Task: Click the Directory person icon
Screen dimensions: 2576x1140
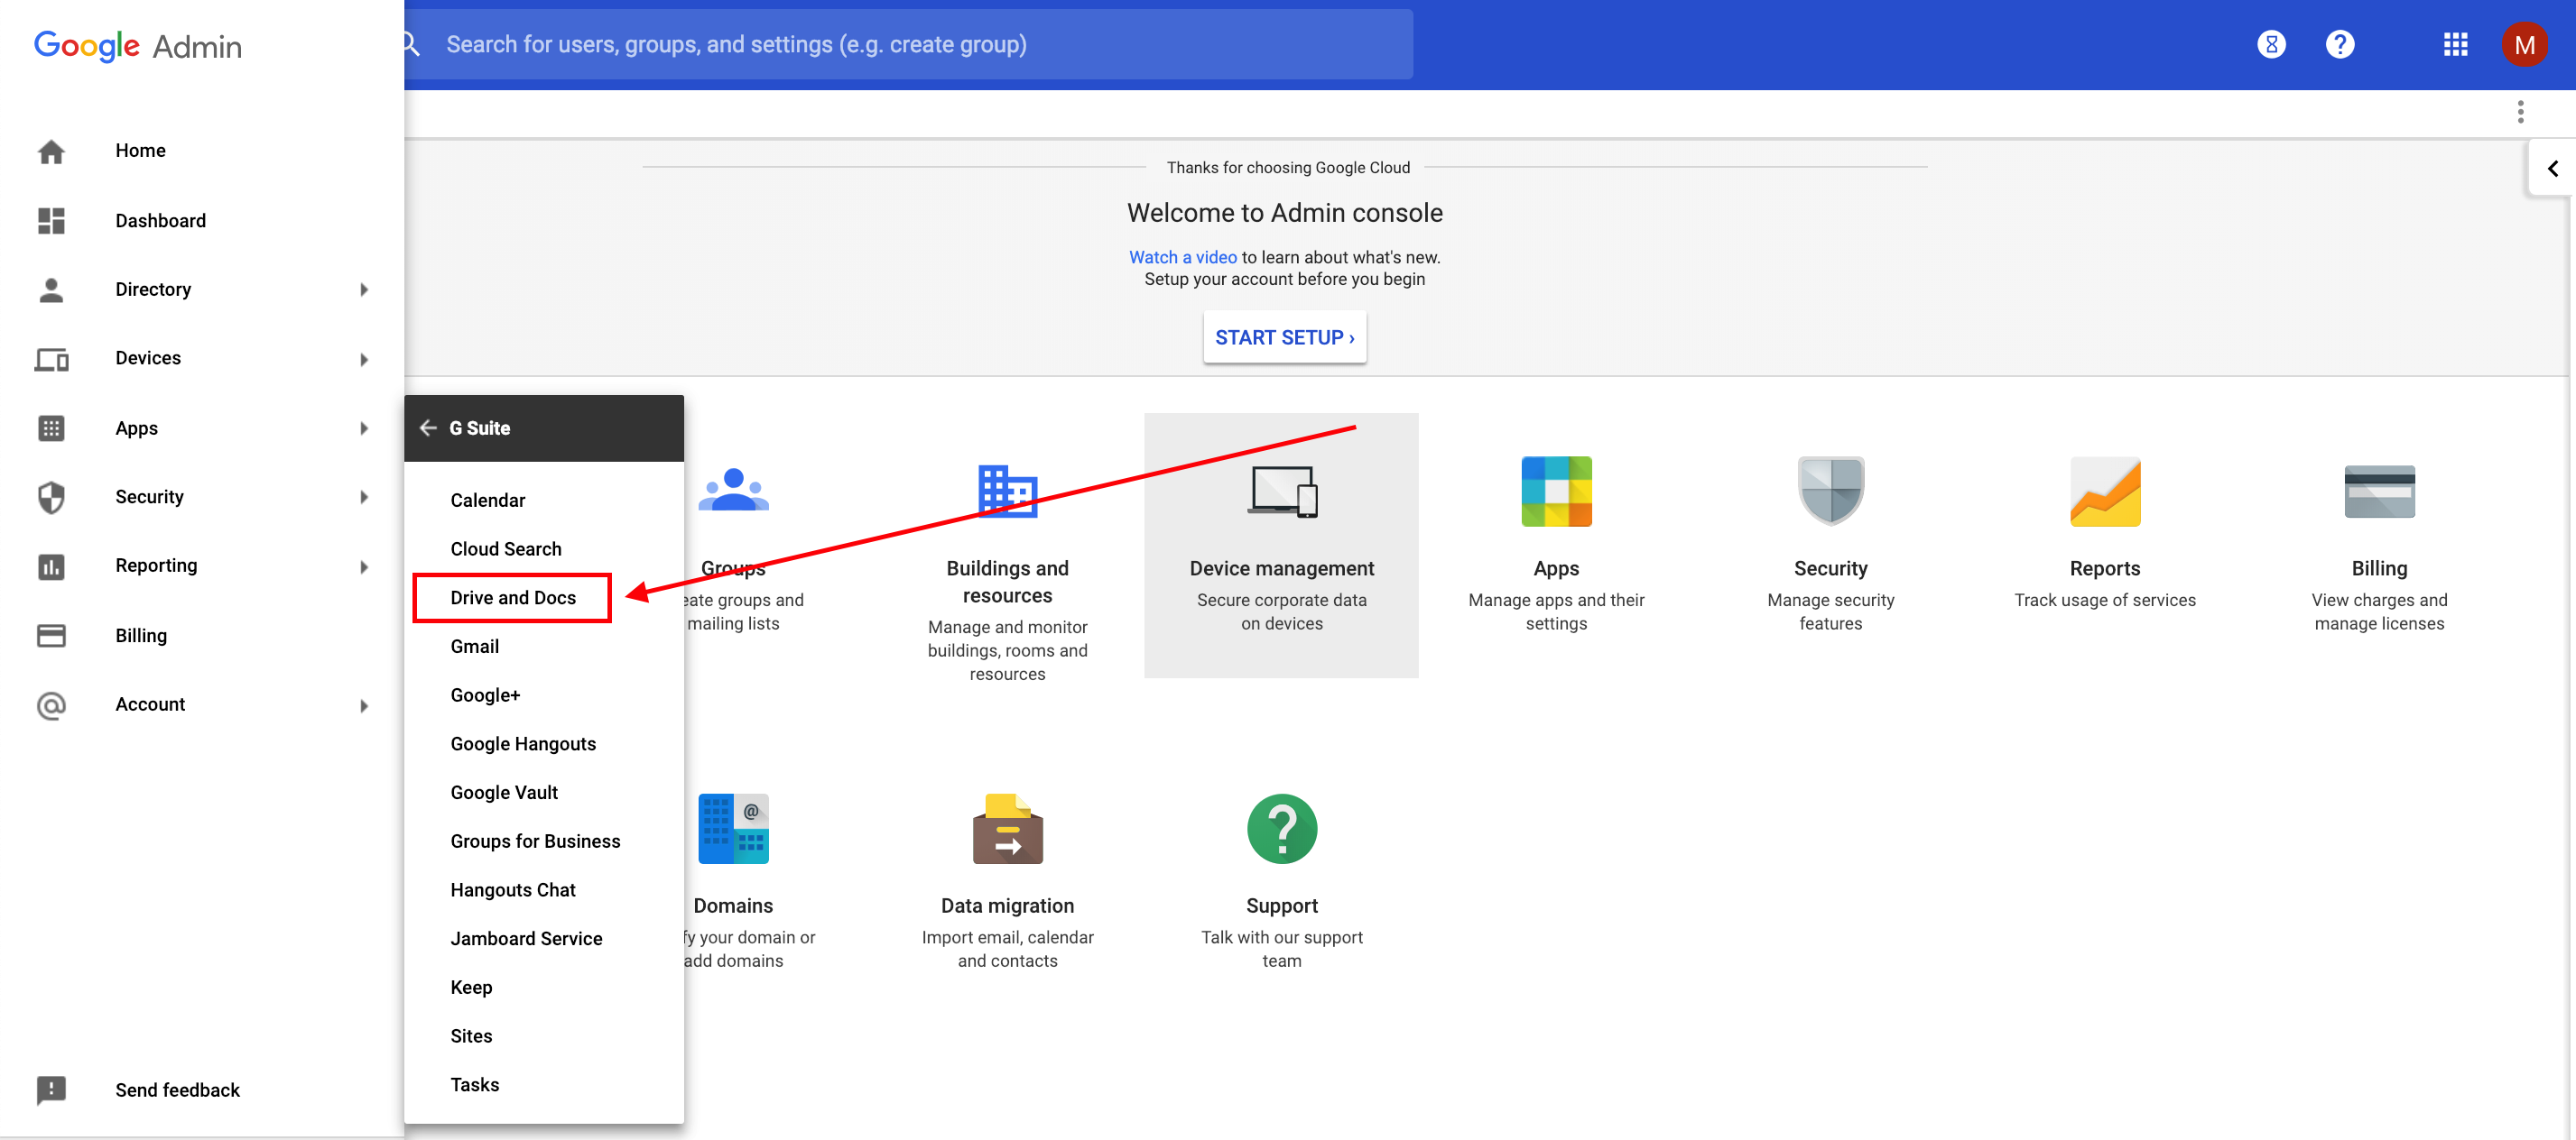Action: 51,290
